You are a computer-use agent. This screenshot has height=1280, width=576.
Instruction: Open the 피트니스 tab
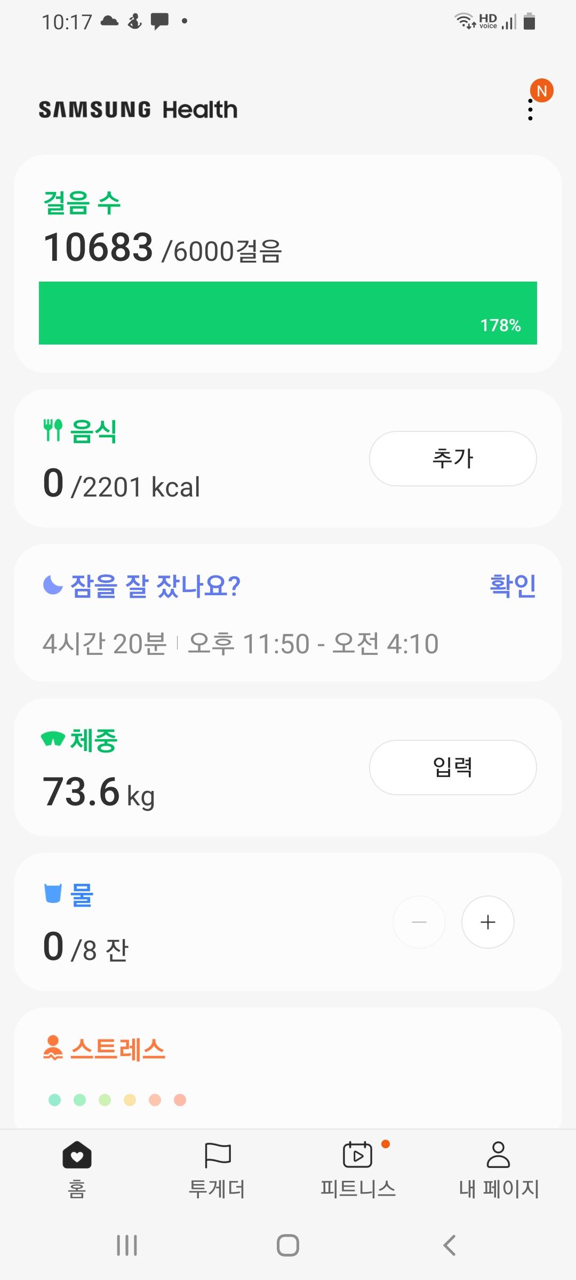pyautogui.click(x=358, y=1170)
